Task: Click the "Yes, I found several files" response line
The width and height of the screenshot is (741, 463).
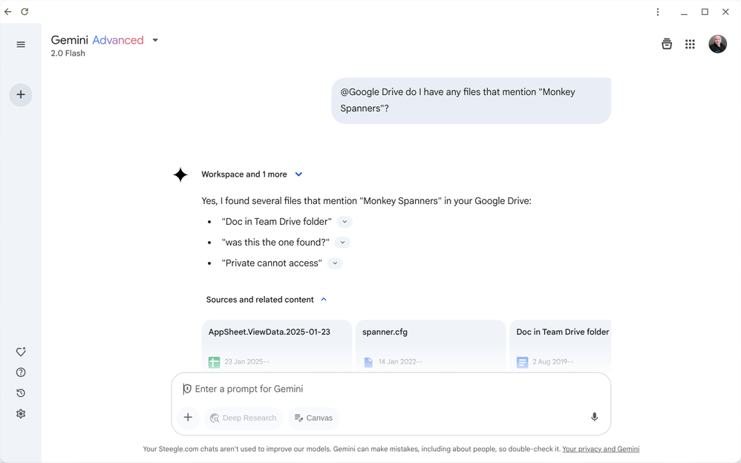Action: (x=366, y=201)
